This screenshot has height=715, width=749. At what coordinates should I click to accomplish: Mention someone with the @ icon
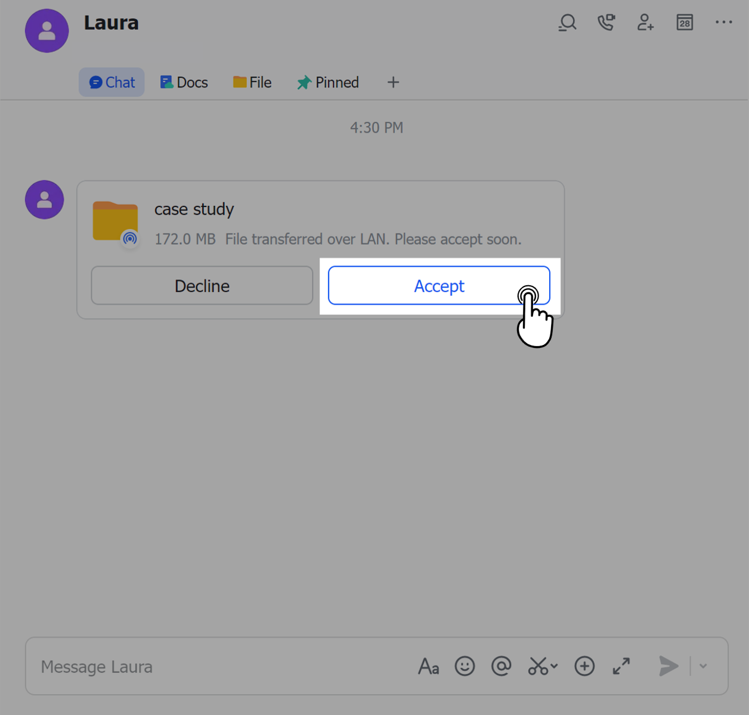(x=501, y=666)
